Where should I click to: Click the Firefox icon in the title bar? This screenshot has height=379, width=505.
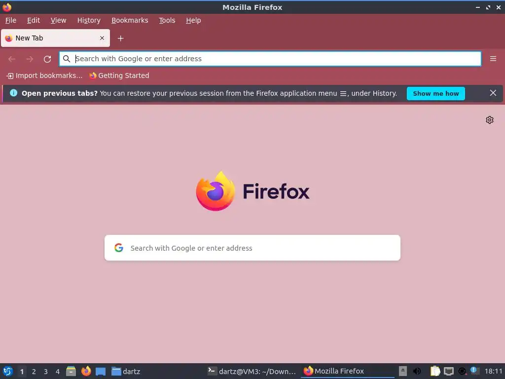(7, 7)
